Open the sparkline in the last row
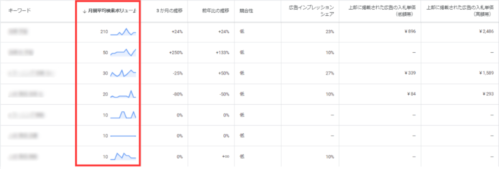The image size is (499, 169). (x=123, y=157)
